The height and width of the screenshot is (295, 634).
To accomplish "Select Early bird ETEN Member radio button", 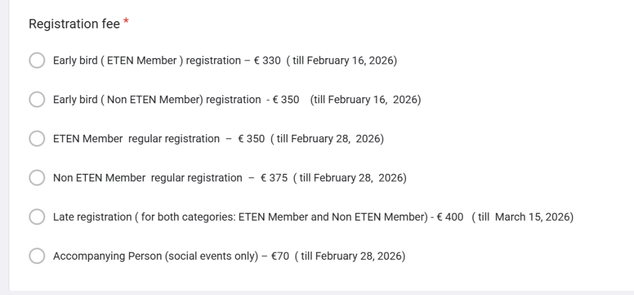I will point(37,61).
